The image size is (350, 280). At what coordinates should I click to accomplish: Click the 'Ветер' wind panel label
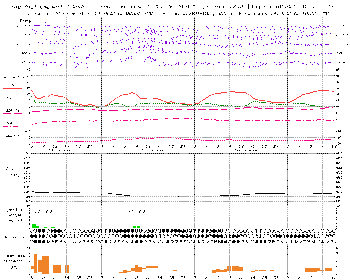click(25, 21)
